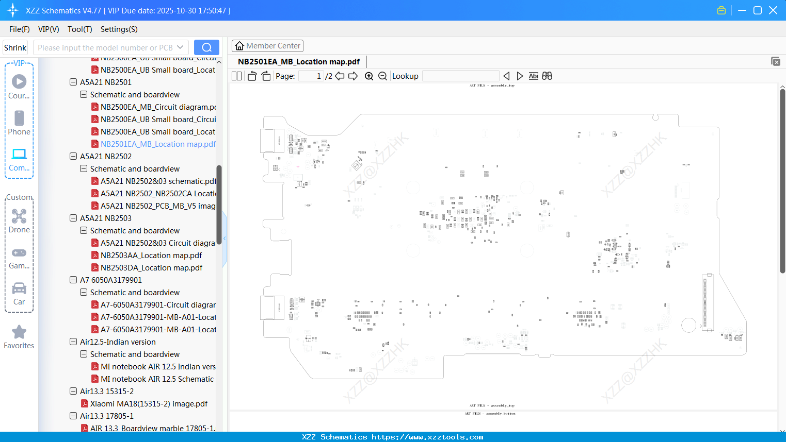The image size is (786, 442).
Task: Collapse the A7 6050A3179901 tree node
Action: (73, 280)
